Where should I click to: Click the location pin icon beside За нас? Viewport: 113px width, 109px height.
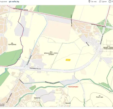[89, 2]
